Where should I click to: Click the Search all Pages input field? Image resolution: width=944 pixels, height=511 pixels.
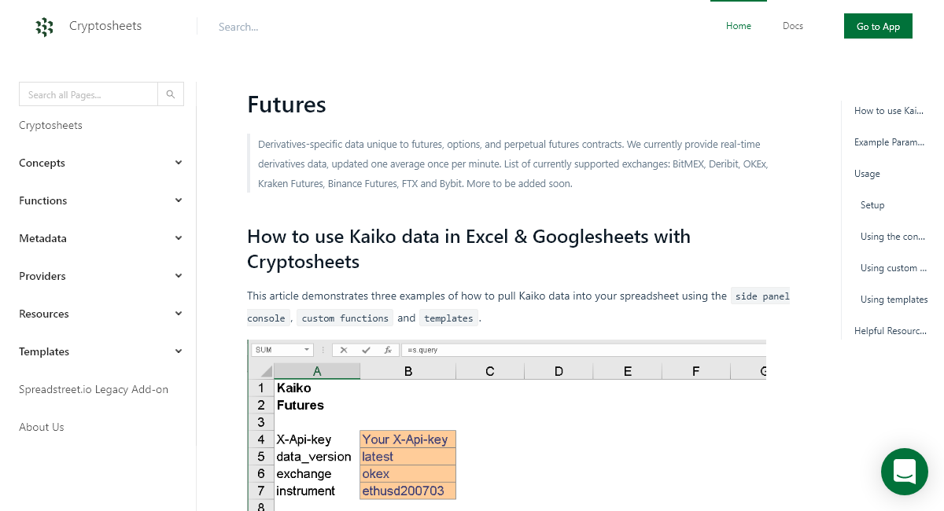click(88, 94)
